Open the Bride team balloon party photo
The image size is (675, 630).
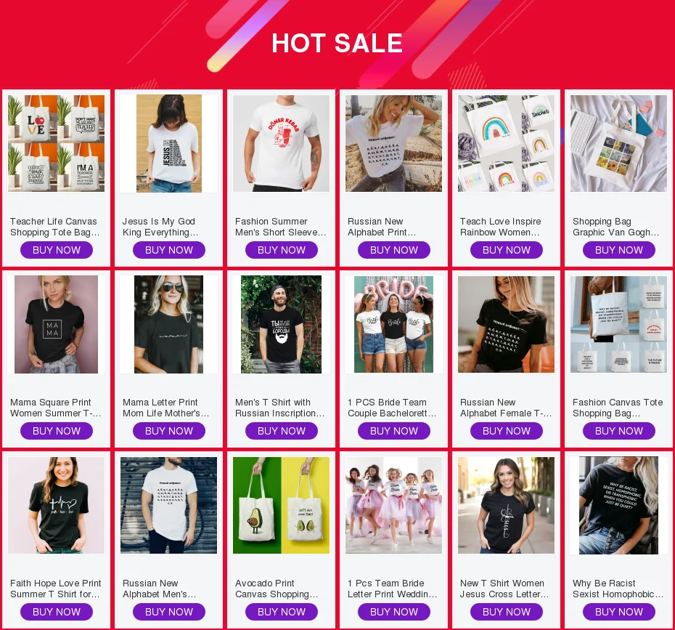[393, 325]
